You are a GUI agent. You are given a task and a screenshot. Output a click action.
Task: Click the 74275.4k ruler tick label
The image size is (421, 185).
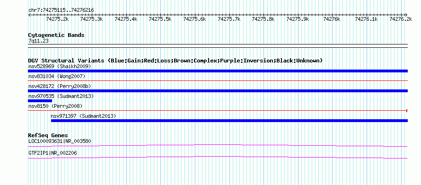(x=126, y=19)
